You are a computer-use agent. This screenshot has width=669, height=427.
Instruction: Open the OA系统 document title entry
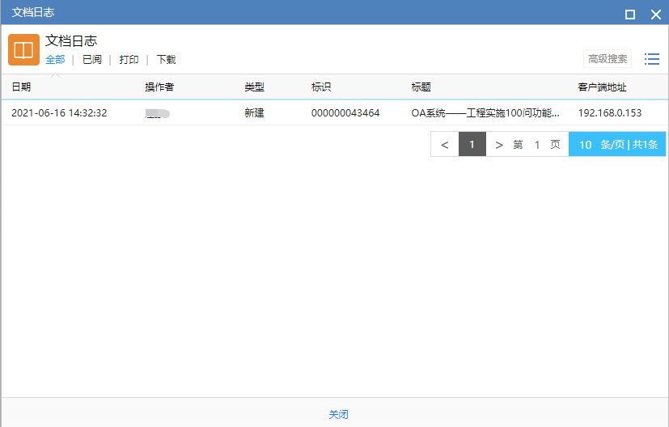[485, 113]
